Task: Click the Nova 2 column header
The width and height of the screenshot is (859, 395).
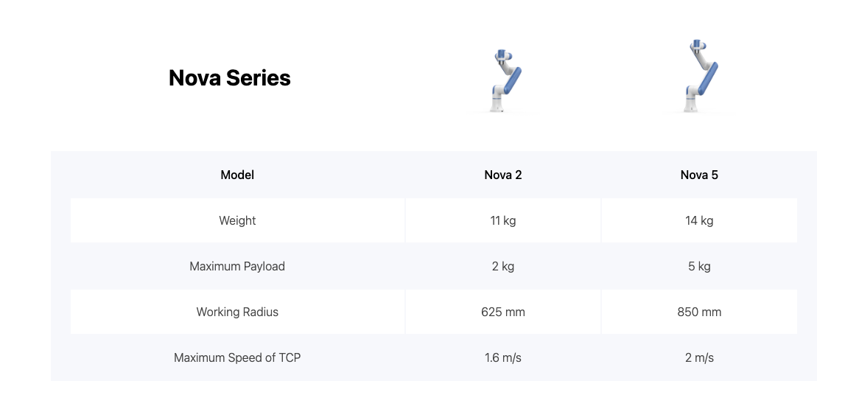Action: 503,175
